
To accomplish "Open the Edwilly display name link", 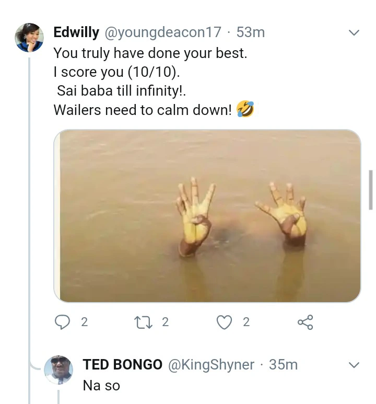I will pyautogui.click(x=77, y=32).
